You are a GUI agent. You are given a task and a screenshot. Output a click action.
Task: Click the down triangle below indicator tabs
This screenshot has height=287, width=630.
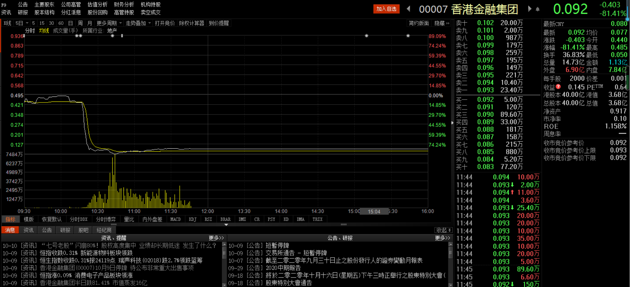(226, 225)
